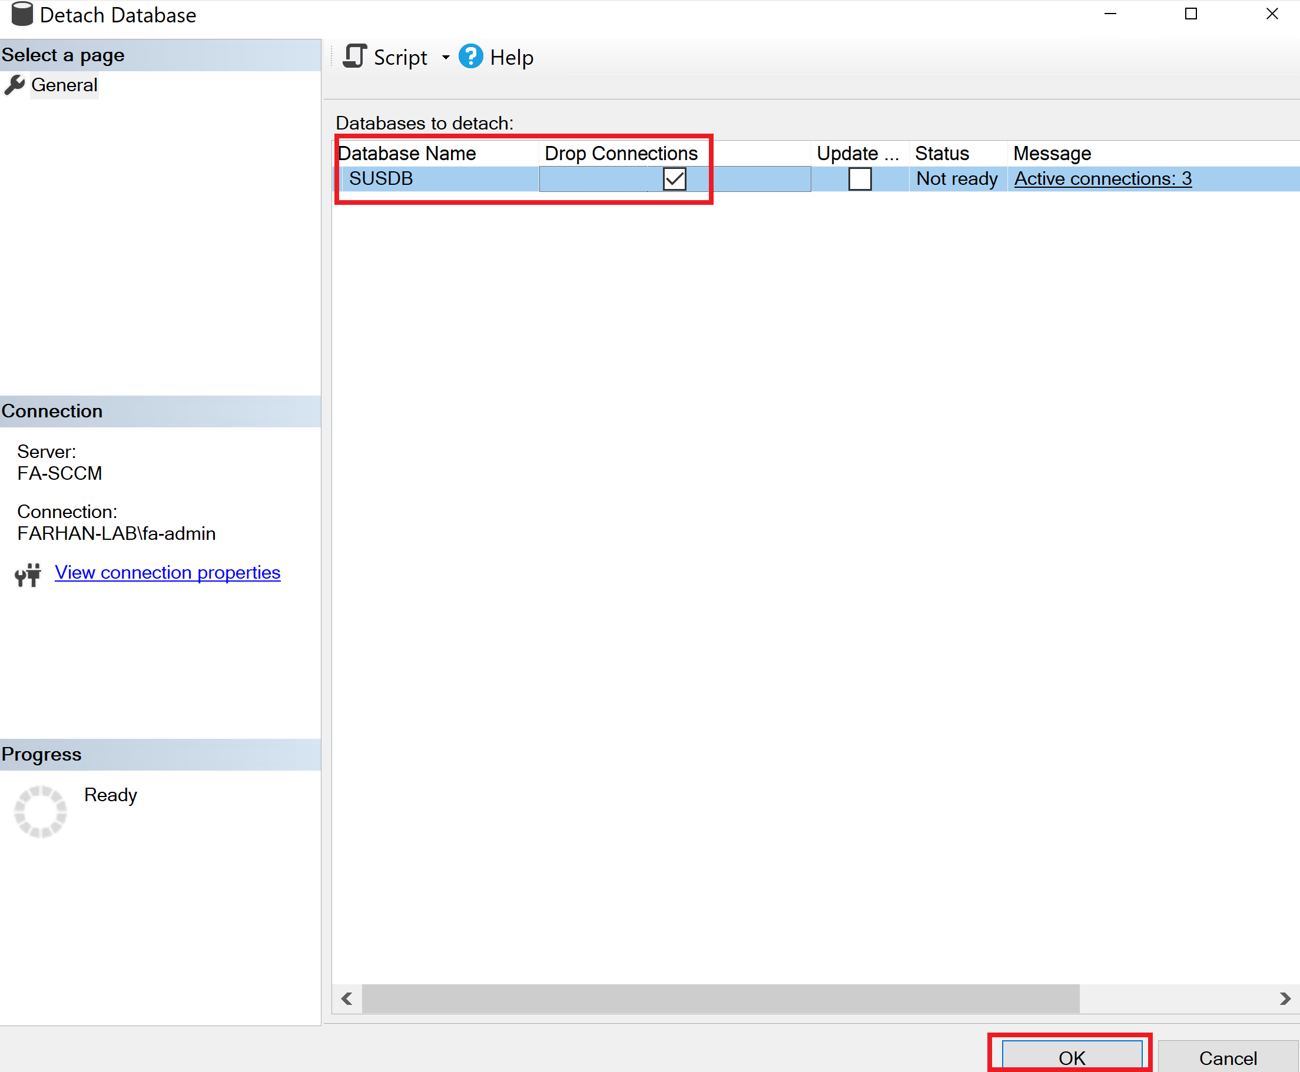Image resolution: width=1300 pixels, height=1072 pixels.
Task: Click the Detach Database title icon
Action: pyautogui.click(x=22, y=14)
